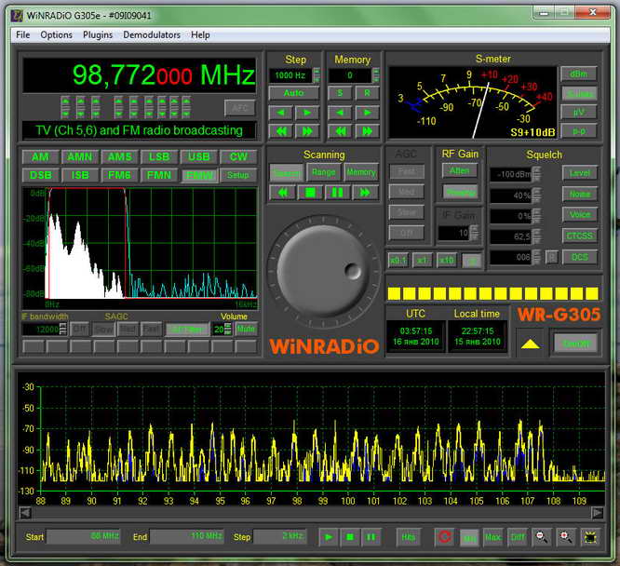Stop the spectrum sweep in the bottom toolbar

(x=350, y=537)
